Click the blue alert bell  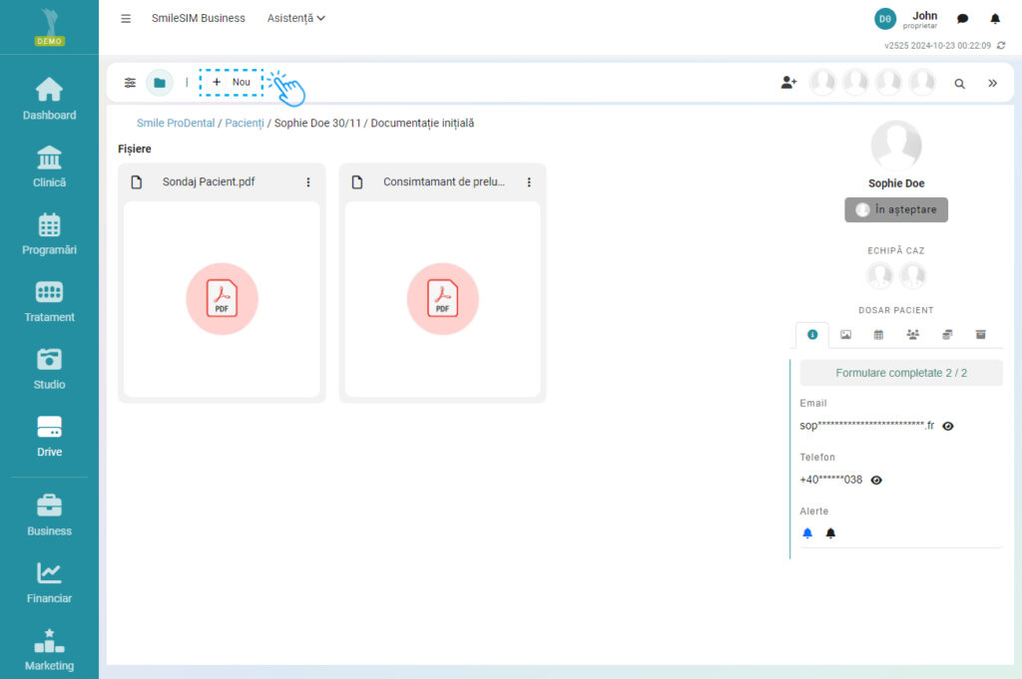click(x=807, y=533)
